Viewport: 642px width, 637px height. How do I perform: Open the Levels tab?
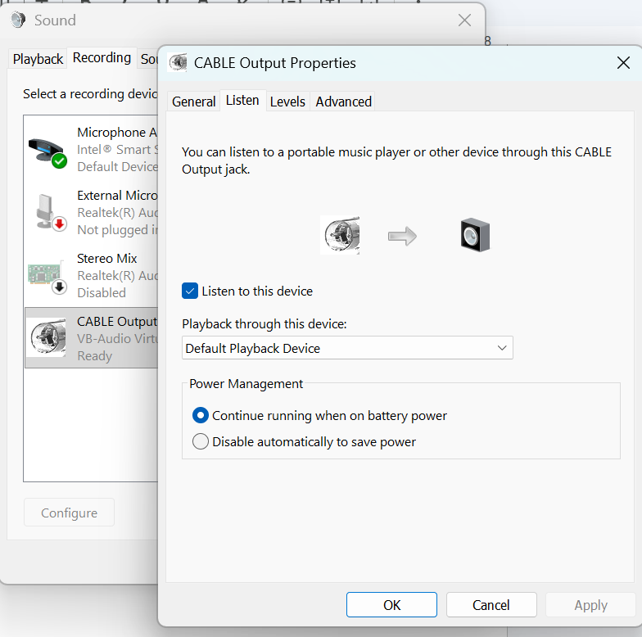point(287,102)
